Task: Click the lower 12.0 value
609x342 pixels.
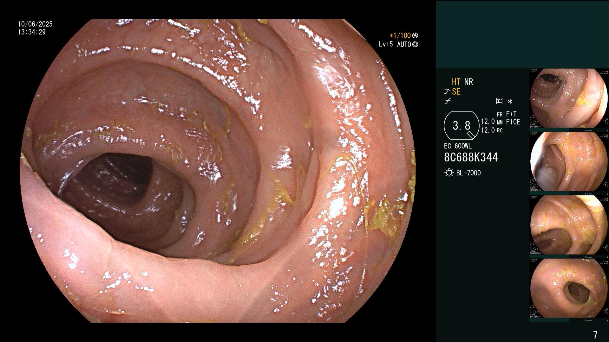Action: pos(488,130)
